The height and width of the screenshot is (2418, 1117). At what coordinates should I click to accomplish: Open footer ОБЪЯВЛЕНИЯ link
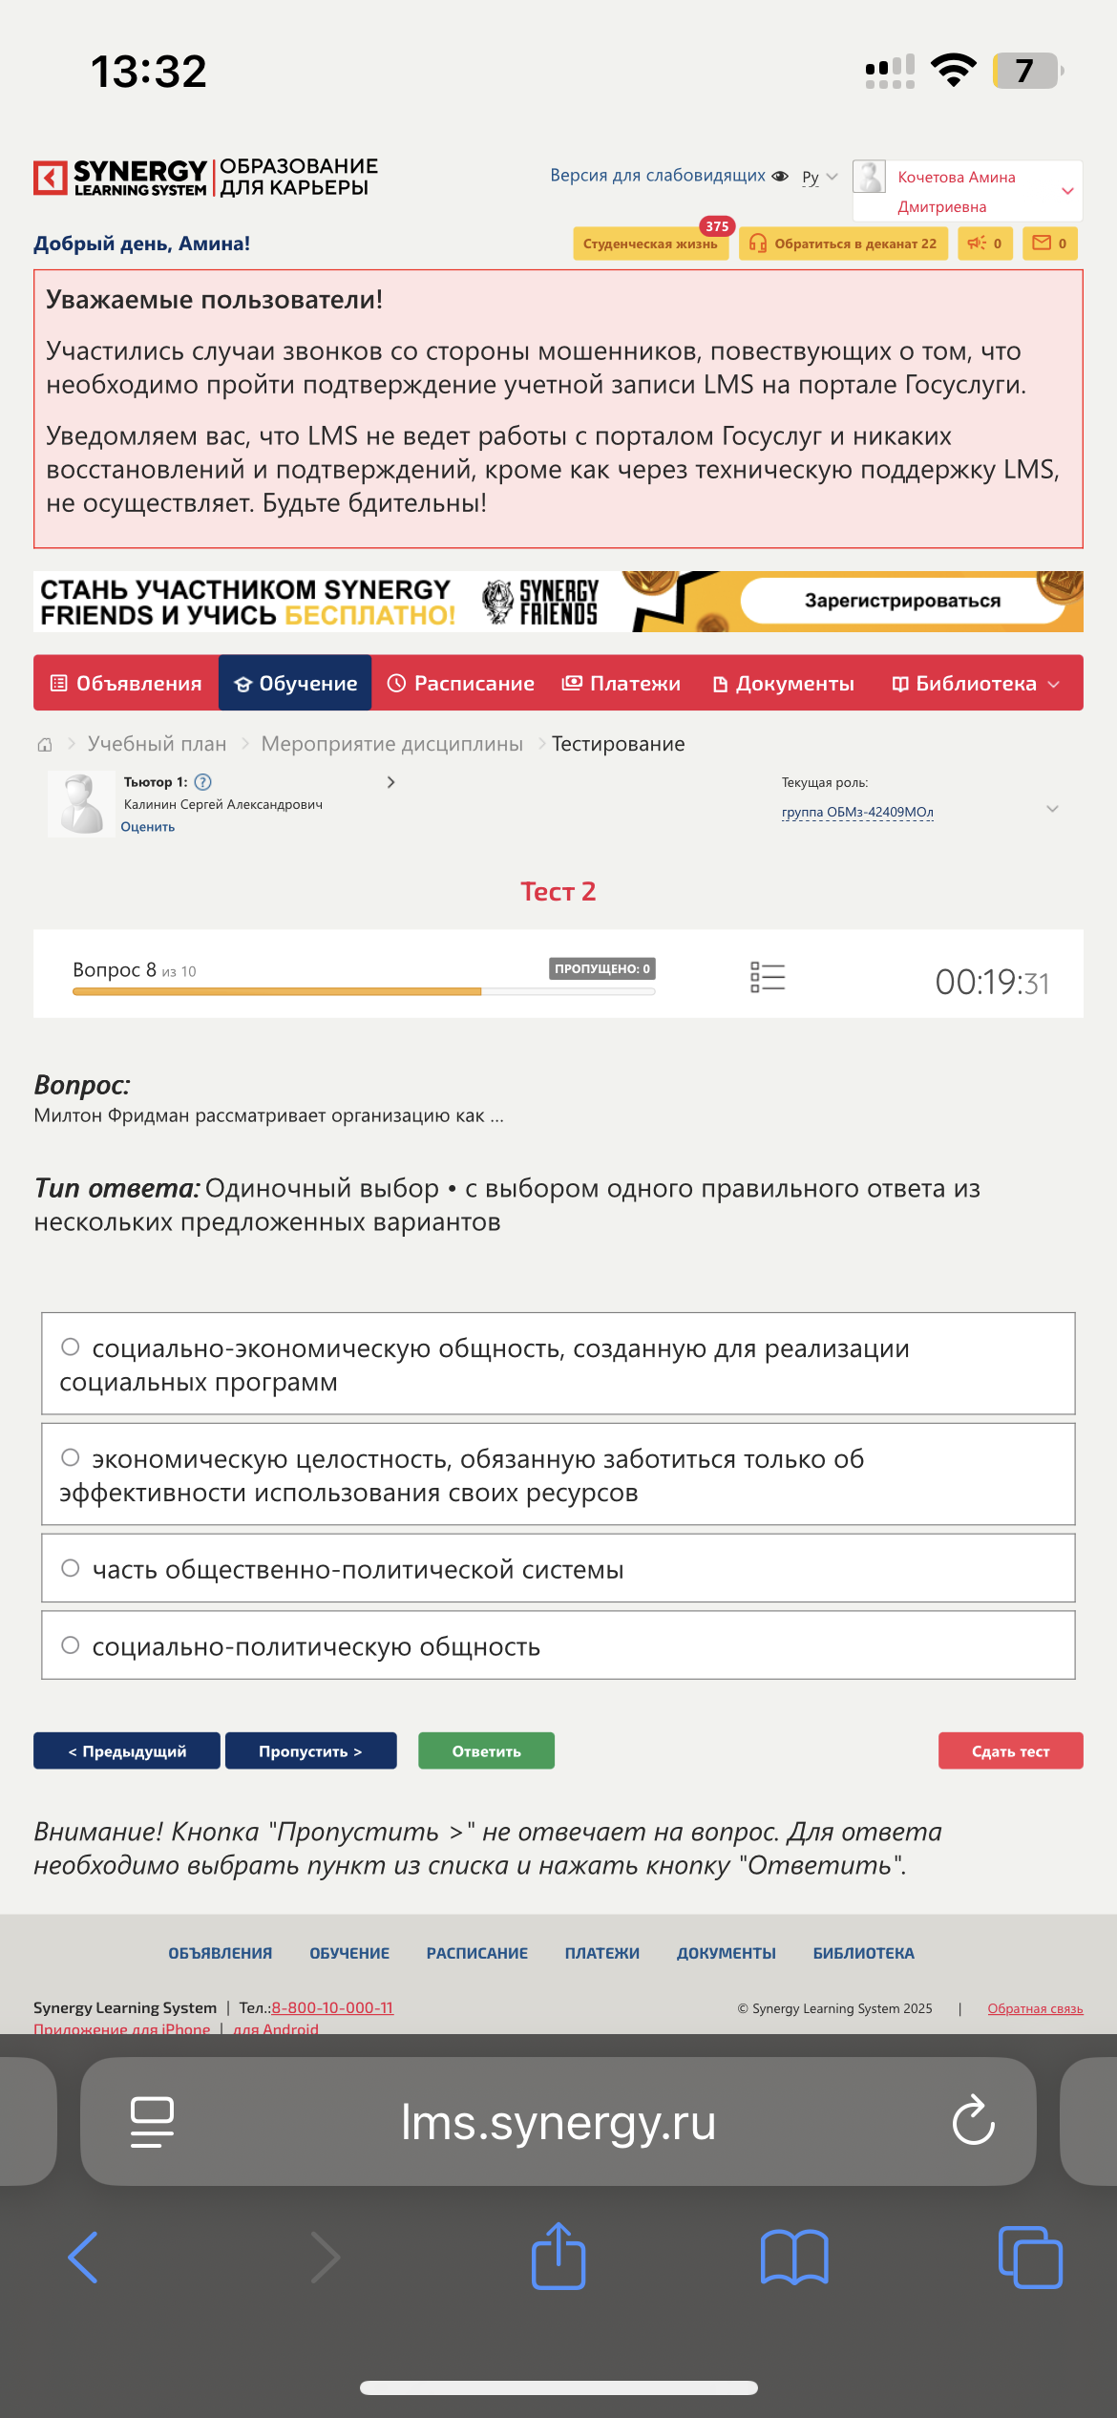[221, 1953]
